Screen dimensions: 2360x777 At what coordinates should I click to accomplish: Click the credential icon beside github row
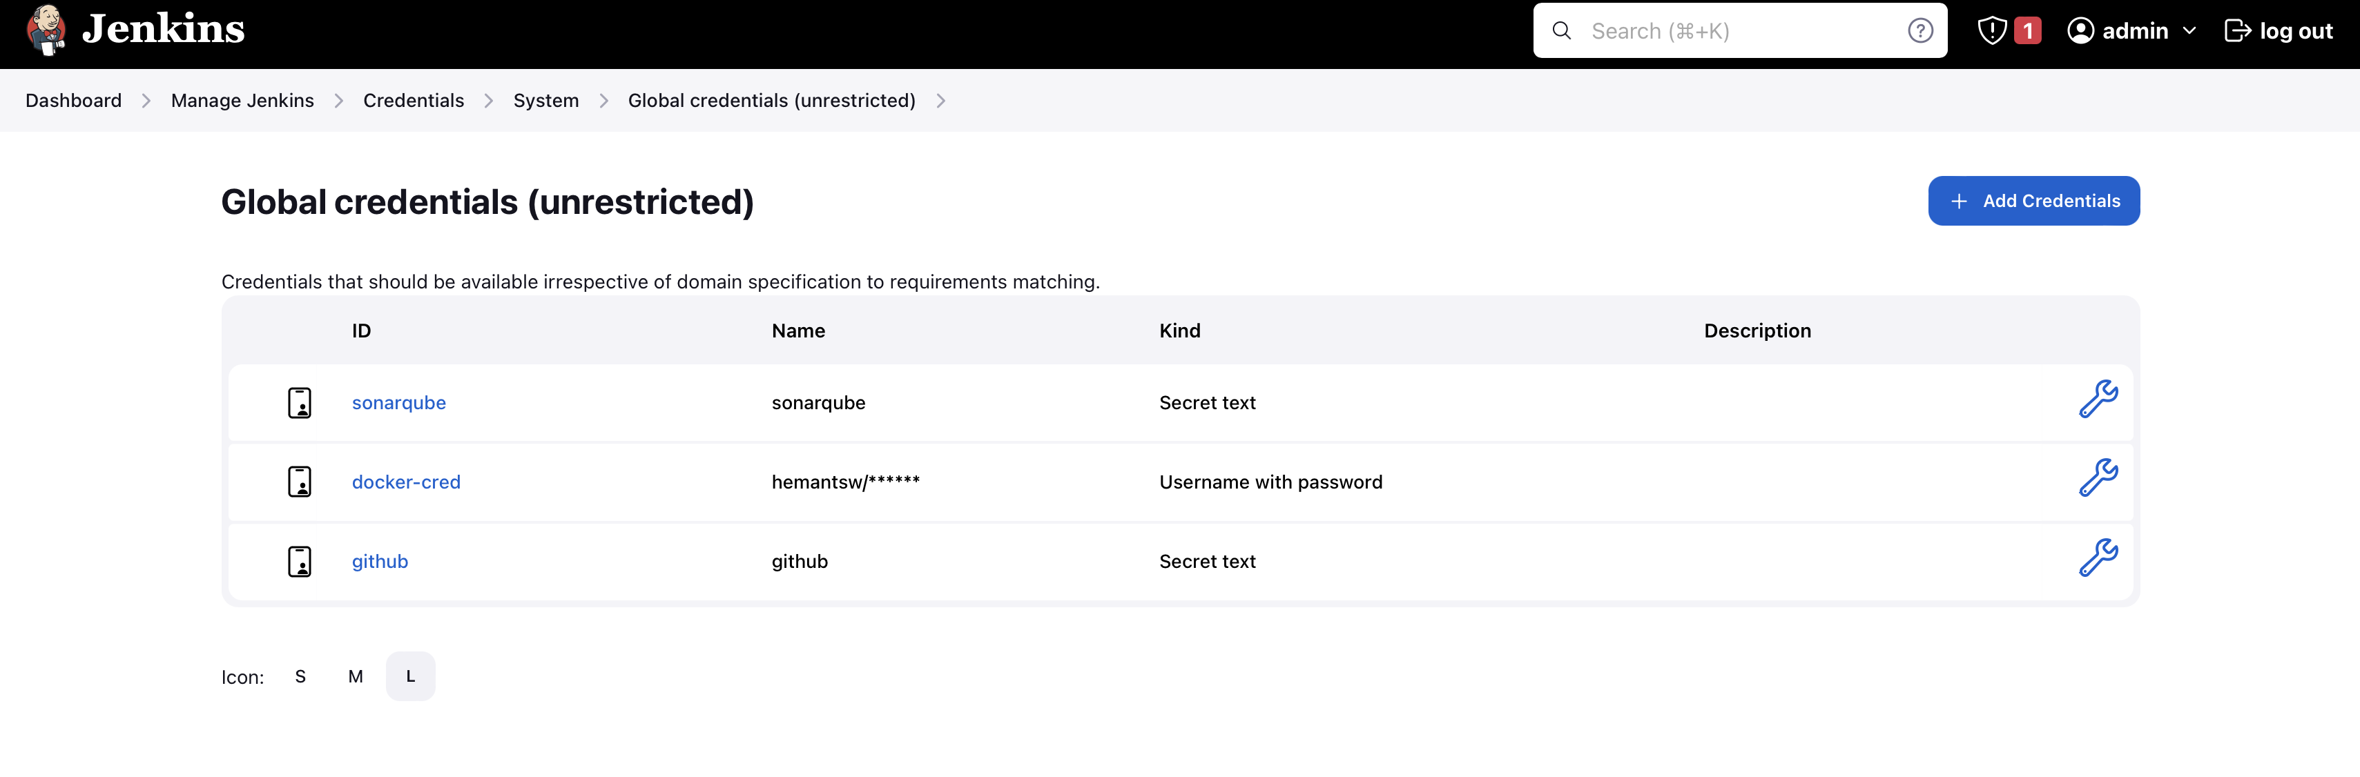(x=300, y=561)
